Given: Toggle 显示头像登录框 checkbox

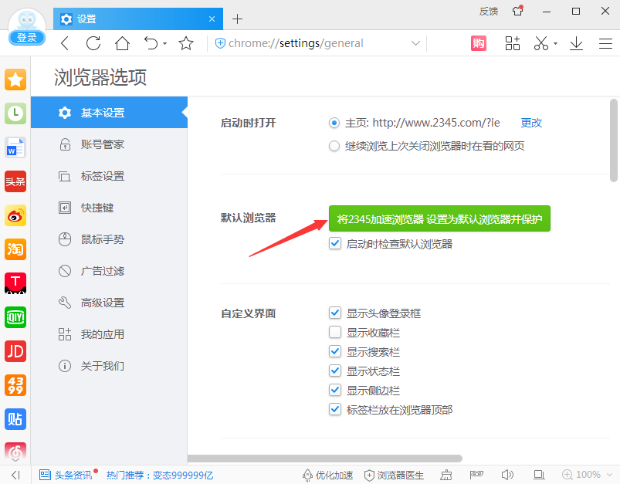Looking at the screenshot, I should click(x=335, y=313).
